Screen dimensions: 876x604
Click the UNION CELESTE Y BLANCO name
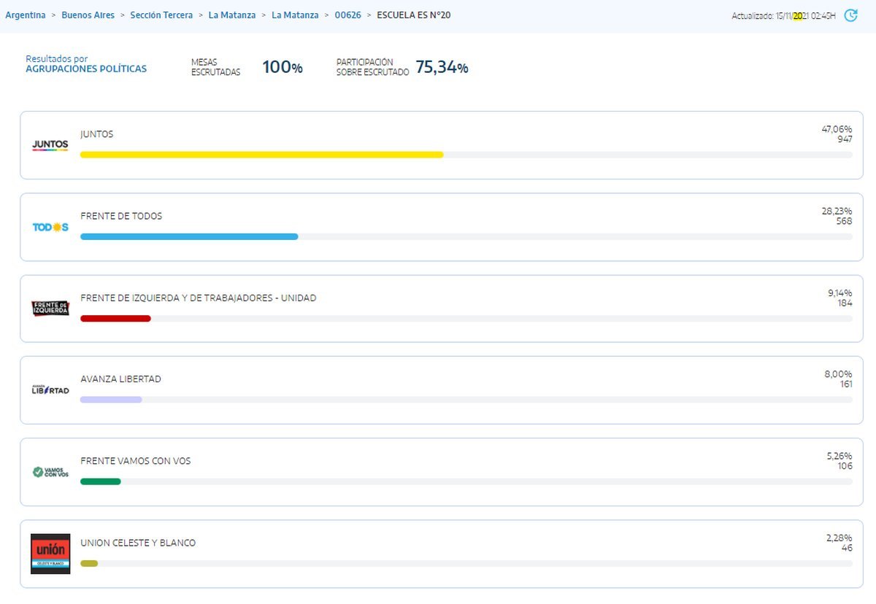(138, 543)
